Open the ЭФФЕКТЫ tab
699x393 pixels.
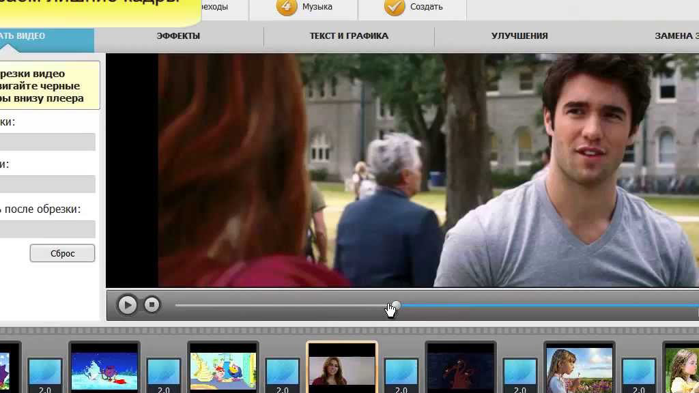point(178,36)
